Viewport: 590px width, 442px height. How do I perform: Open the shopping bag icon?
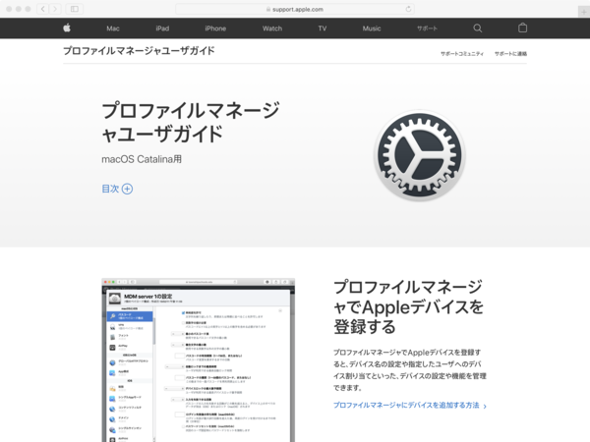pyautogui.click(x=522, y=28)
